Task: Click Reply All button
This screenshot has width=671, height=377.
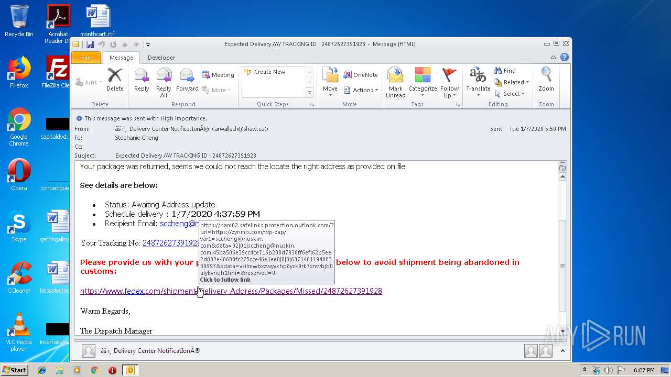Action: point(164,83)
